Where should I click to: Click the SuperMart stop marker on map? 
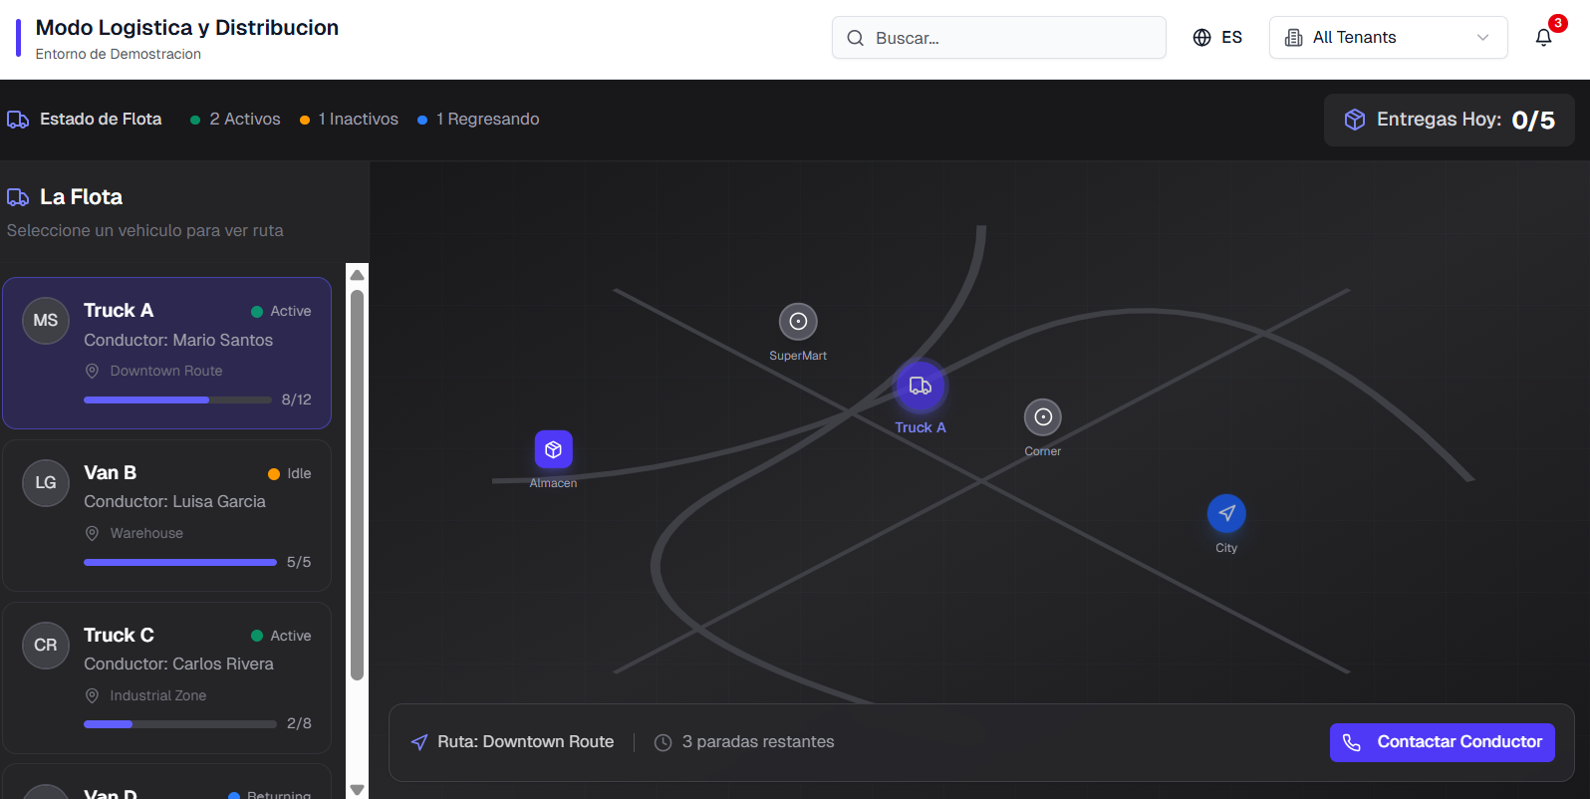798,322
